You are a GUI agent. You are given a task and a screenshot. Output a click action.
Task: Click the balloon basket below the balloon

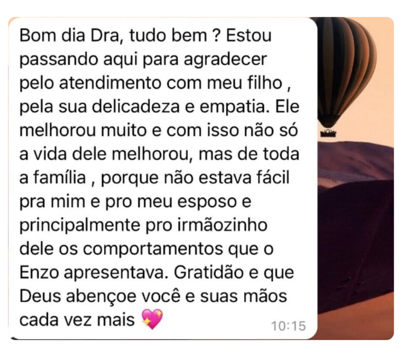pos(328,134)
